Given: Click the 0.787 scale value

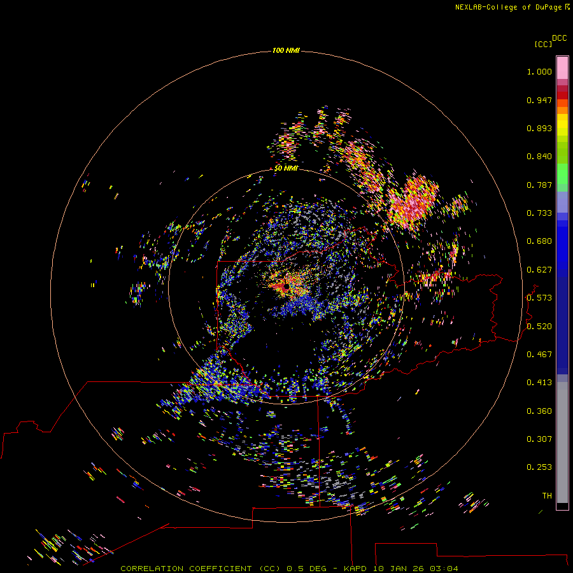Looking at the screenshot, I should coord(539,185).
